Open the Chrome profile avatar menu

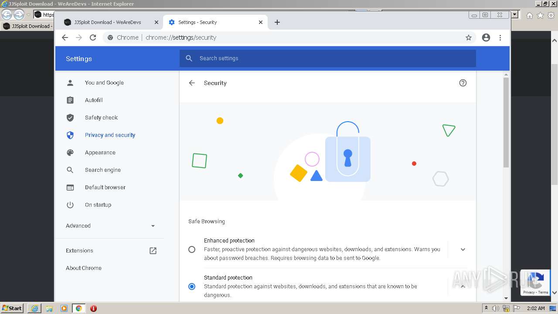[x=486, y=38]
